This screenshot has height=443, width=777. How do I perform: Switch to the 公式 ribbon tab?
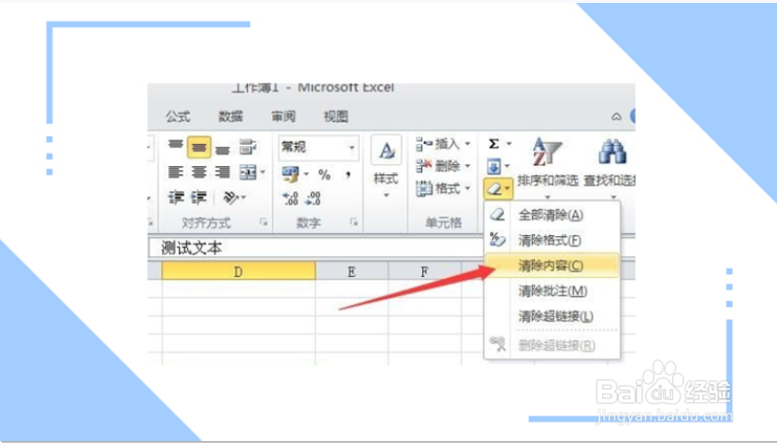click(178, 117)
